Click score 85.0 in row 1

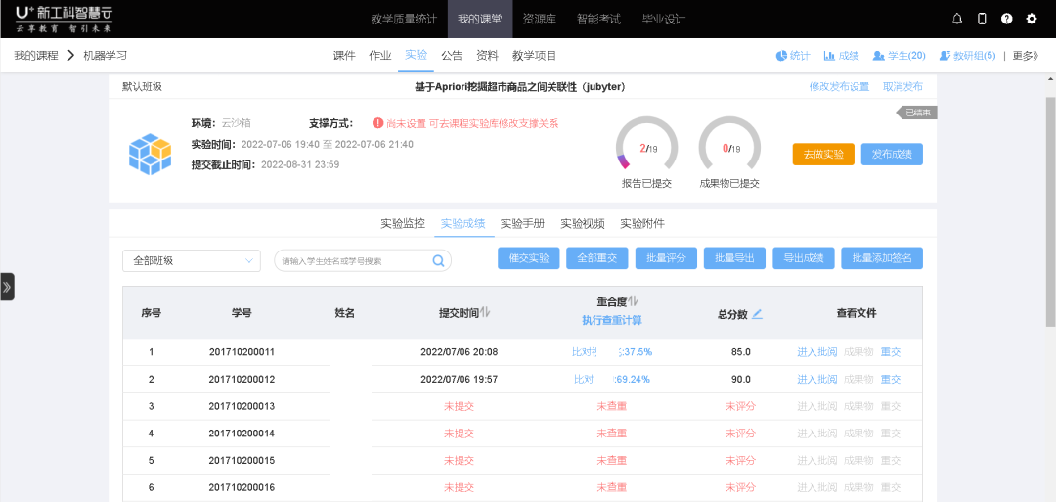pos(741,352)
